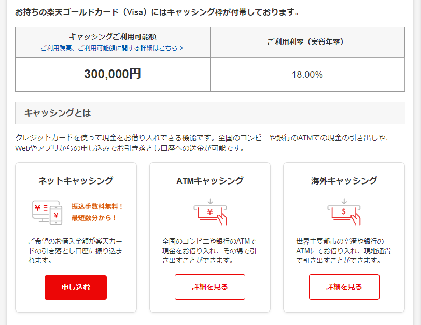Open the ご利用残高、ご利用可能額に関する詳細はこちら link

(111, 48)
